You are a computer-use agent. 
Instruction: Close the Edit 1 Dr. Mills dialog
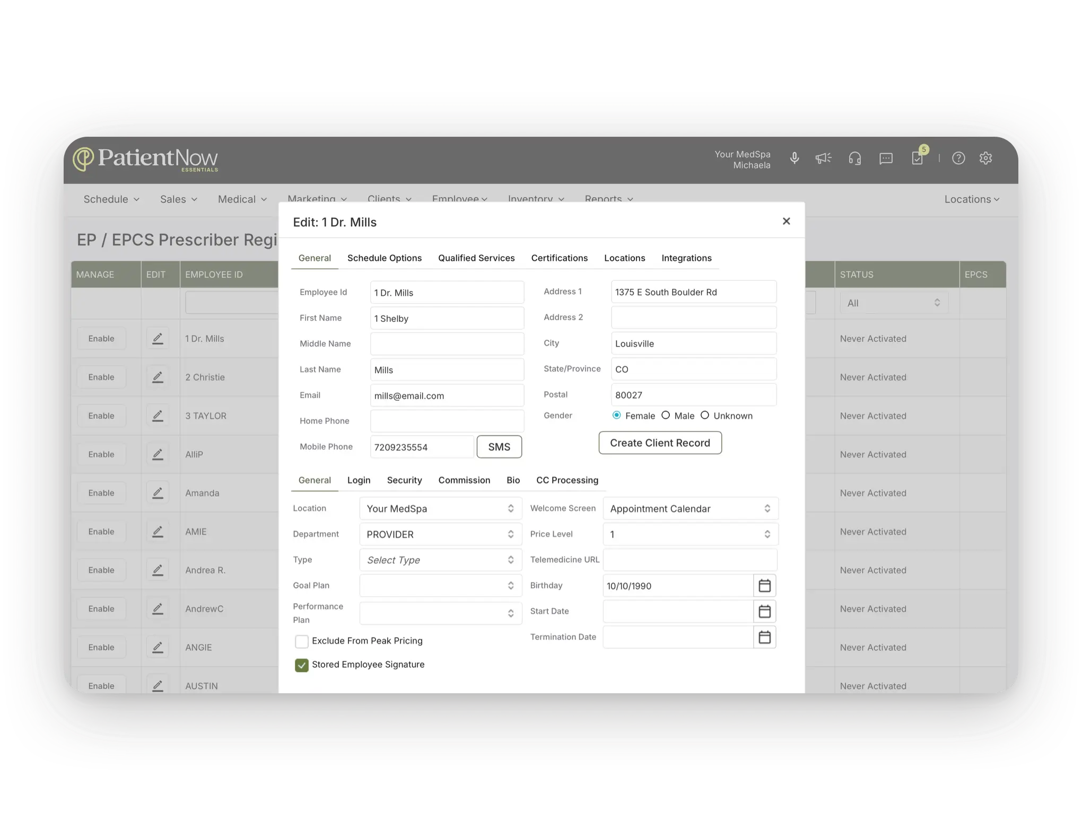[x=786, y=221]
